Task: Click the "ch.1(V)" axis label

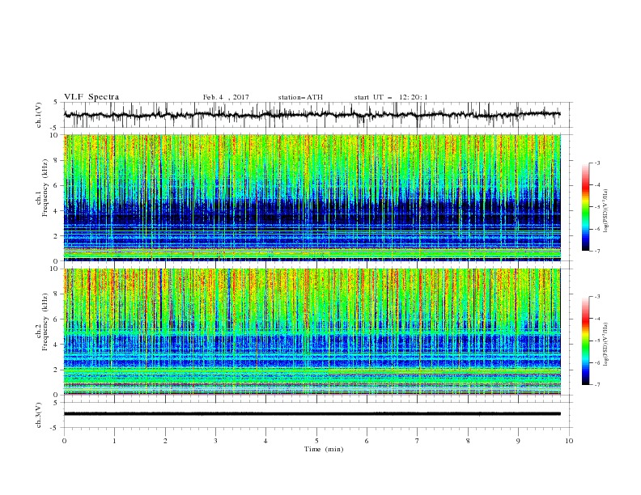Action: pyautogui.click(x=39, y=115)
